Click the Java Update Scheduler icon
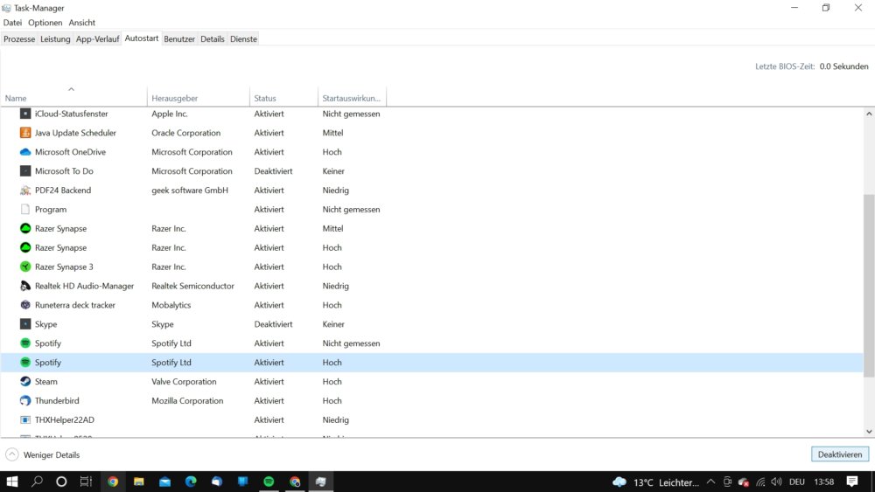Image resolution: width=875 pixels, height=492 pixels. pos(25,133)
